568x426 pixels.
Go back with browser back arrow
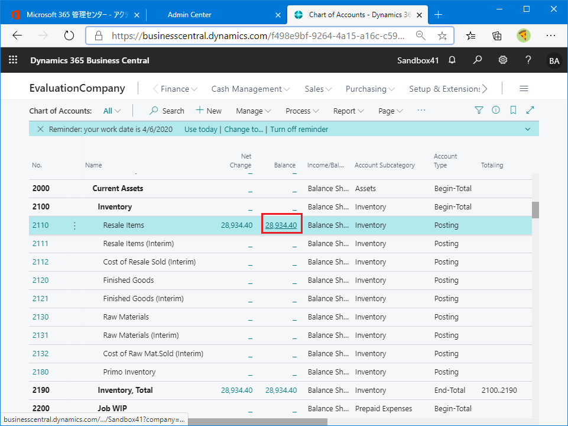pyautogui.click(x=17, y=35)
